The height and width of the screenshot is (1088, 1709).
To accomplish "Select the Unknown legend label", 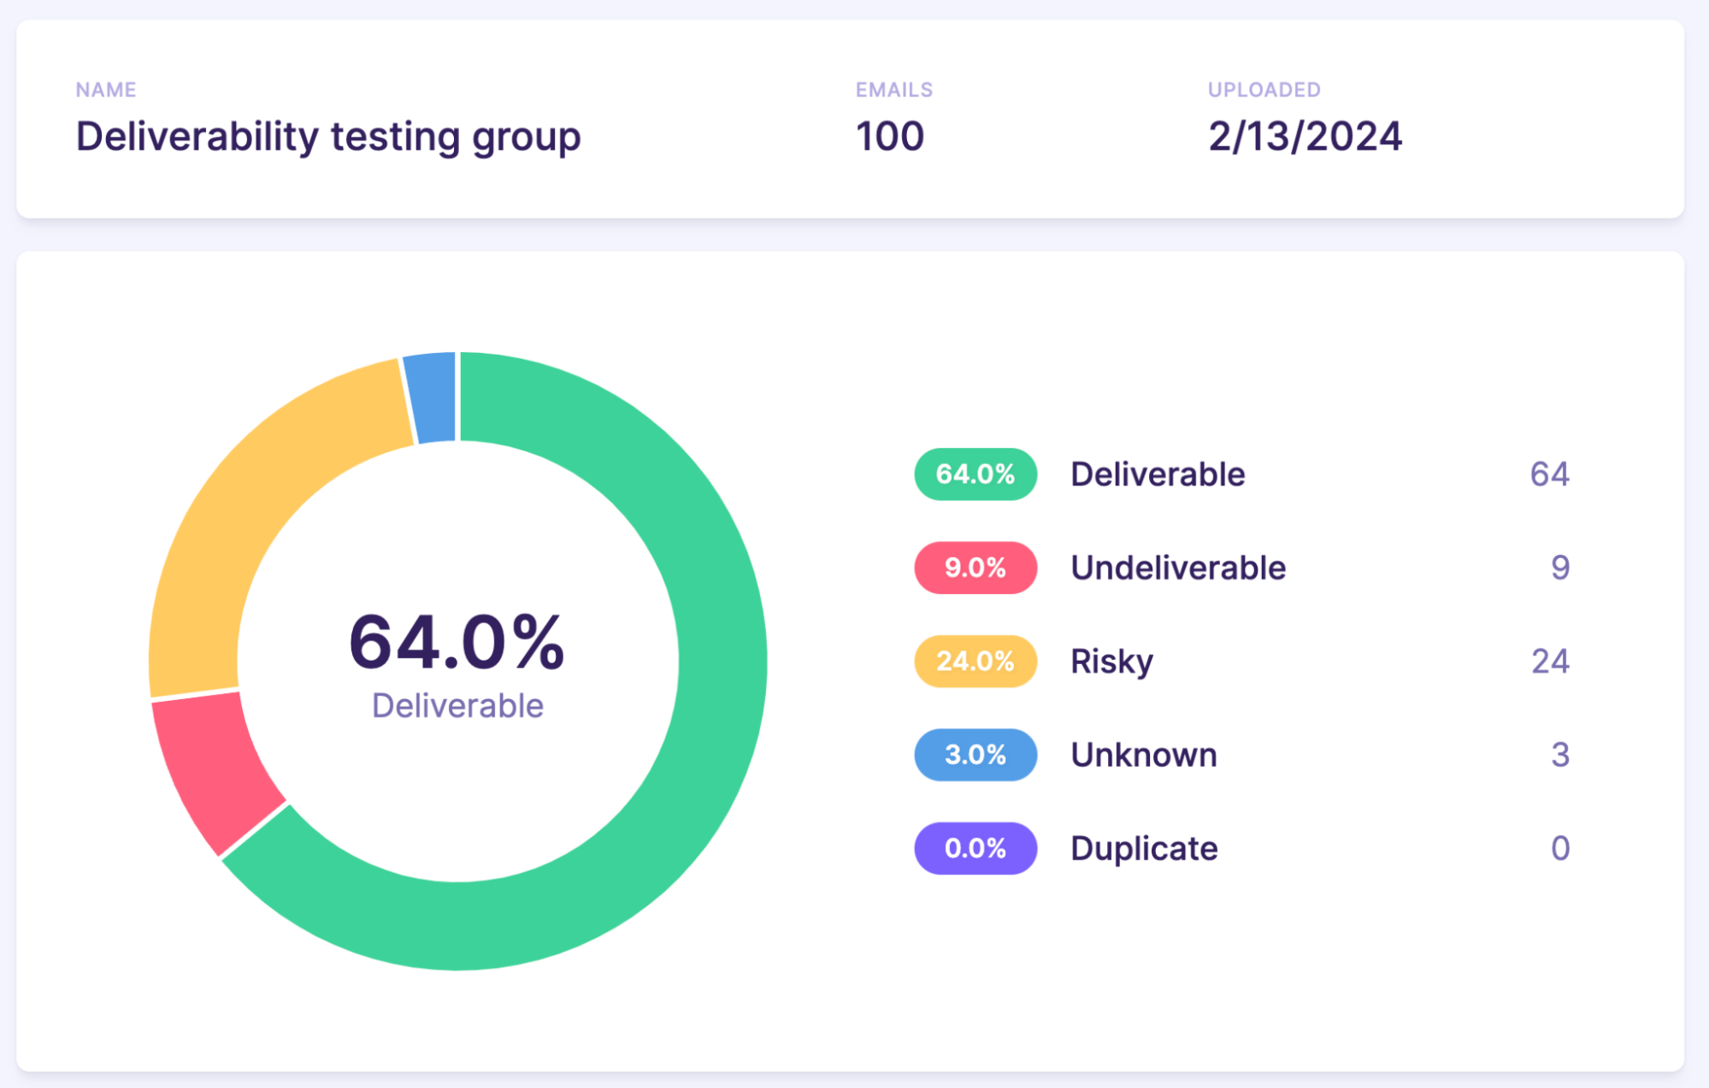I will click(1144, 755).
